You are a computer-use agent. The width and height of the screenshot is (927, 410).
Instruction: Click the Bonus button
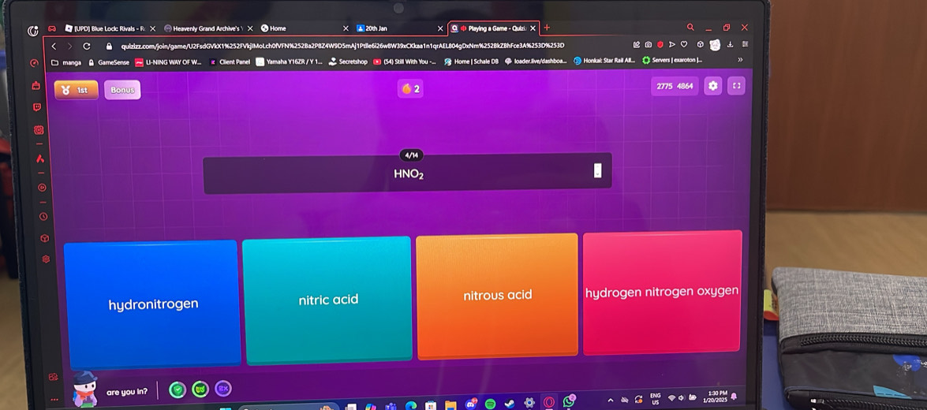pos(122,90)
